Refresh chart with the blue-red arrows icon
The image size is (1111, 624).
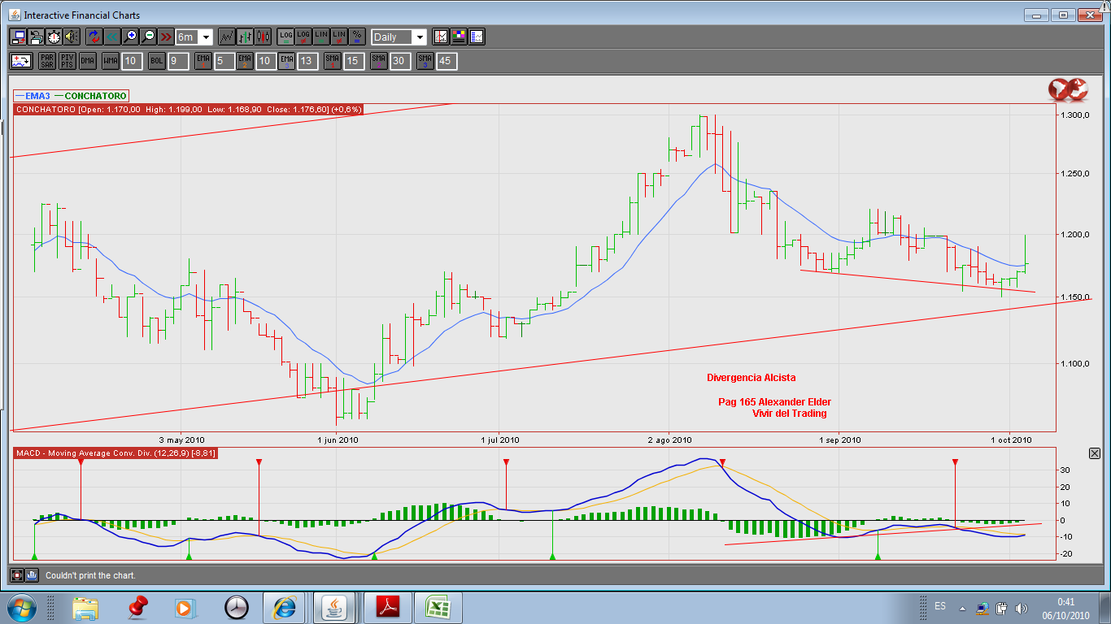93,37
